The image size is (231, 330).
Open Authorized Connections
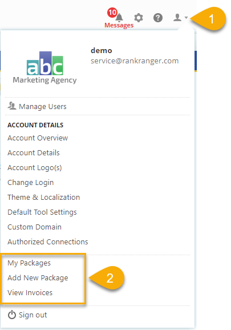click(x=48, y=242)
